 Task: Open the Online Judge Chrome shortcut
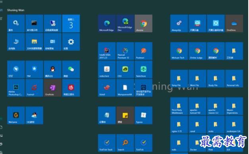coord(197,51)
